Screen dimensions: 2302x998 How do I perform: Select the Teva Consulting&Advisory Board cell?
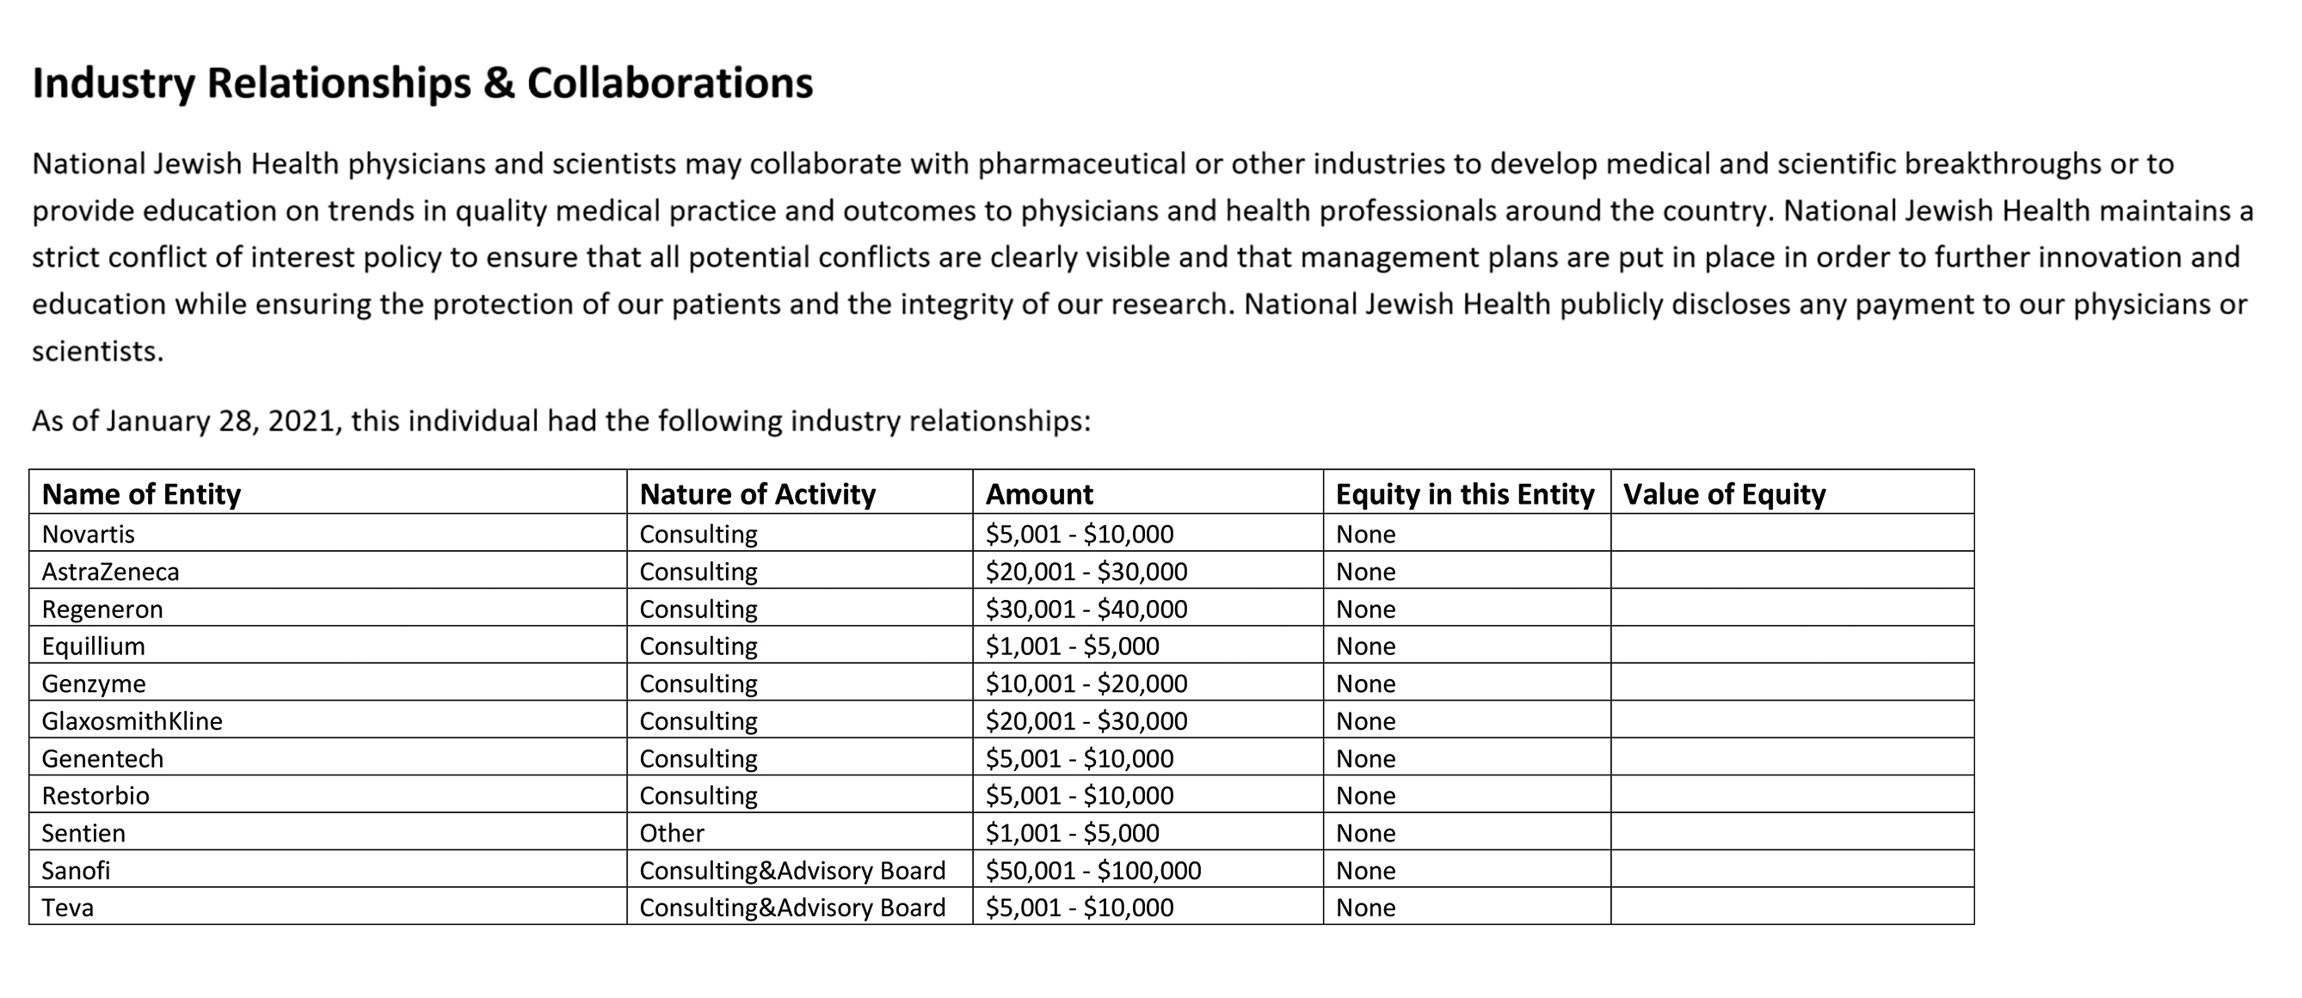click(800, 906)
